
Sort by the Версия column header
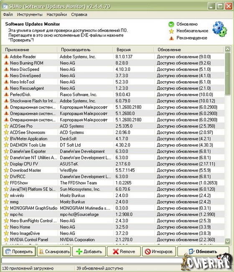coord(134,50)
